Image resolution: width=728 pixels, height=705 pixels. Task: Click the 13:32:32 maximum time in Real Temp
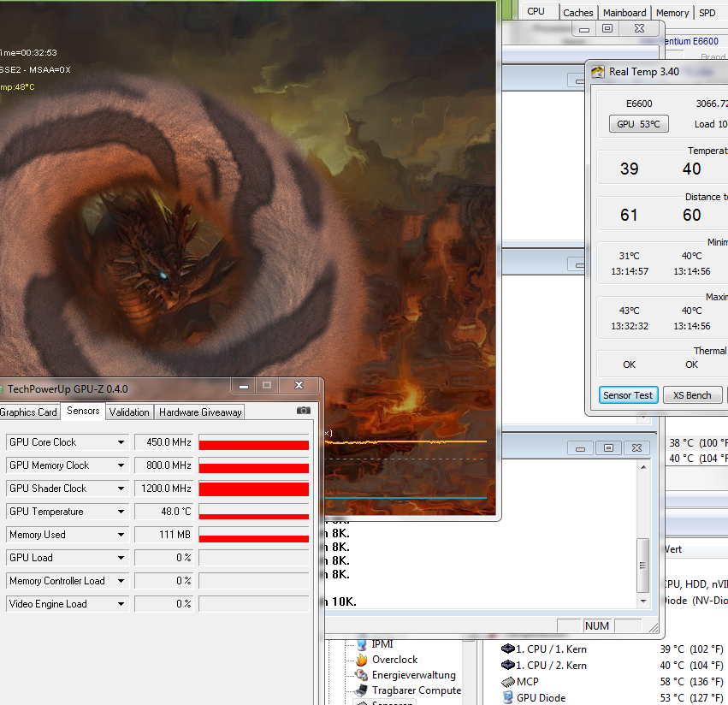point(629,327)
